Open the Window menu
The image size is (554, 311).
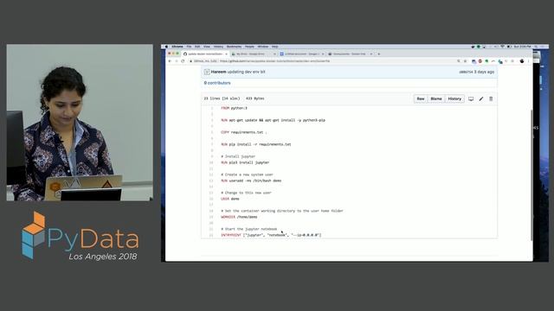tap(263, 47)
